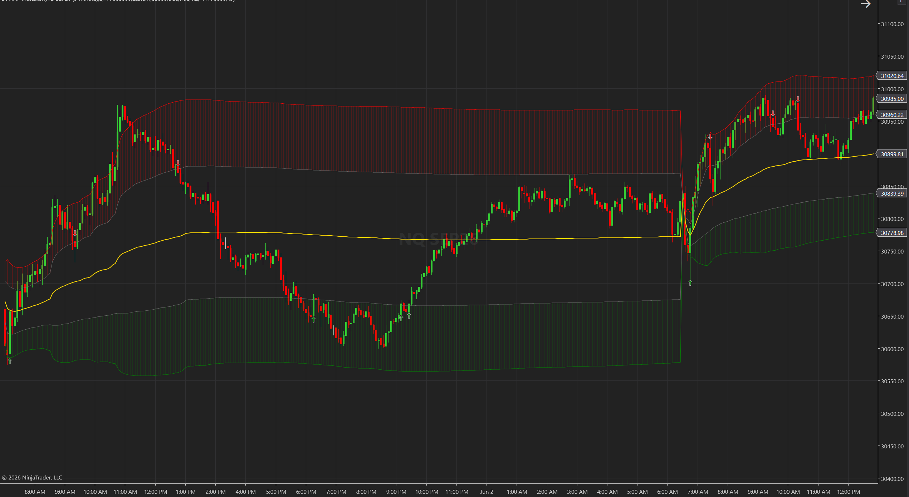
Task: Click the right arrow icon at chart top
Action: pyautogui.click(x=865, y=4)
